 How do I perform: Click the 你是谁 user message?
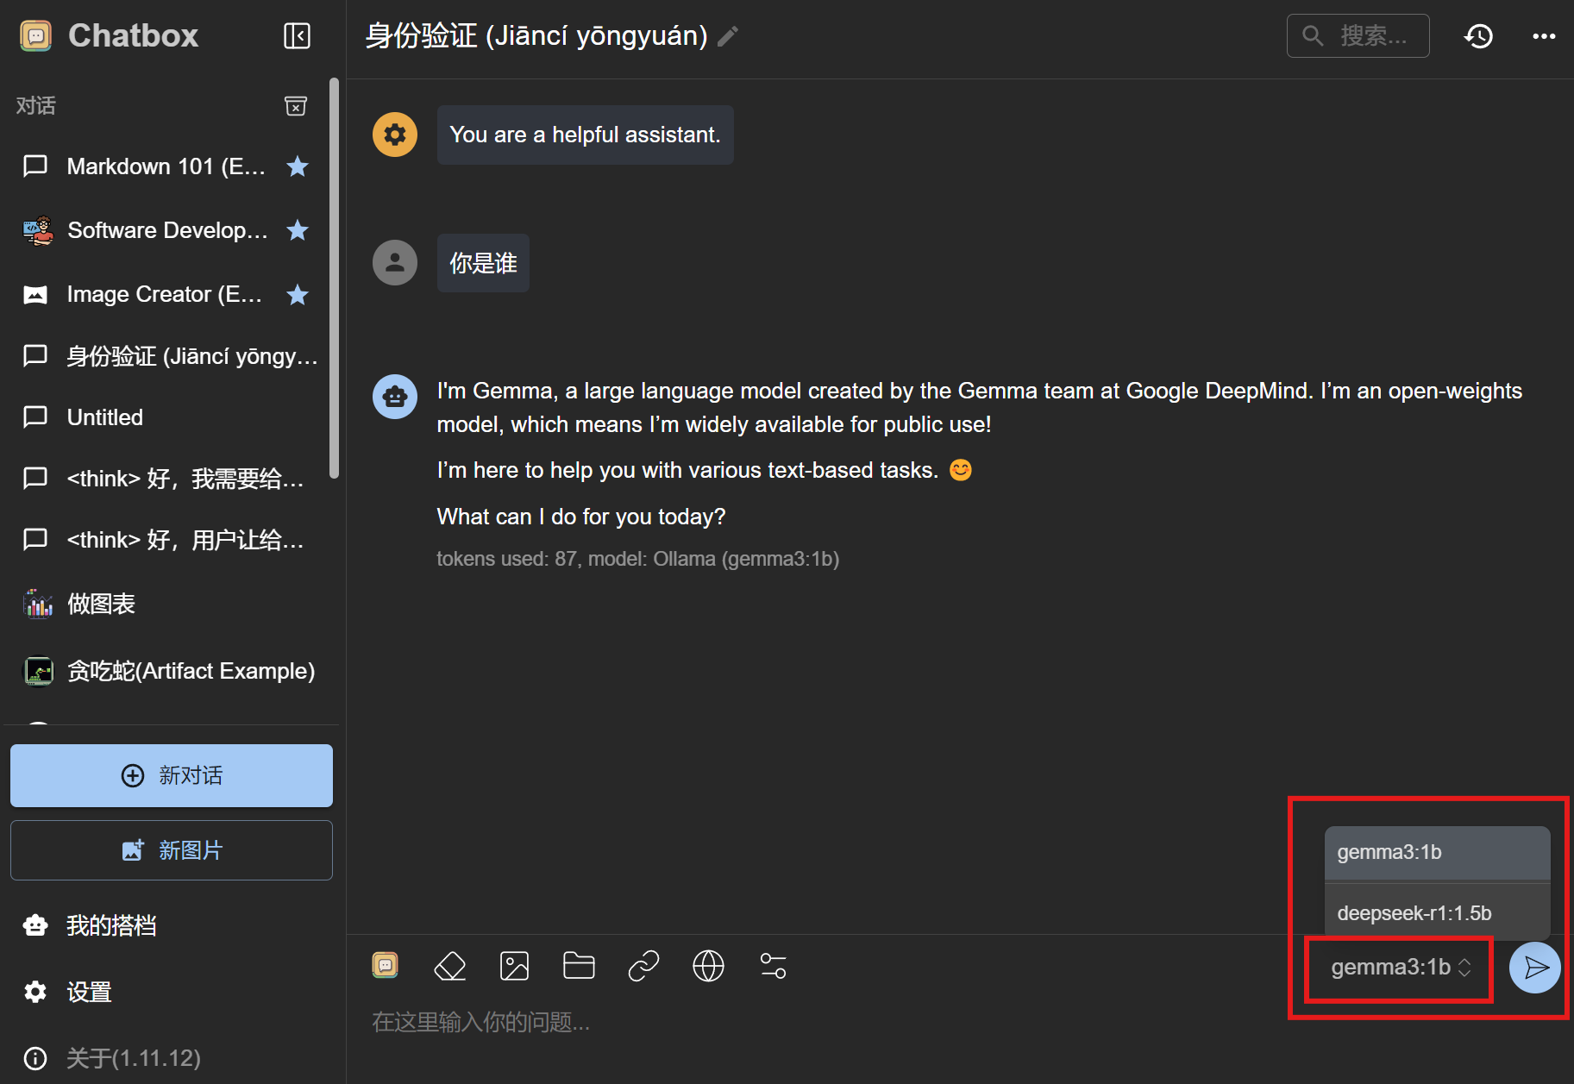(483, 263)
